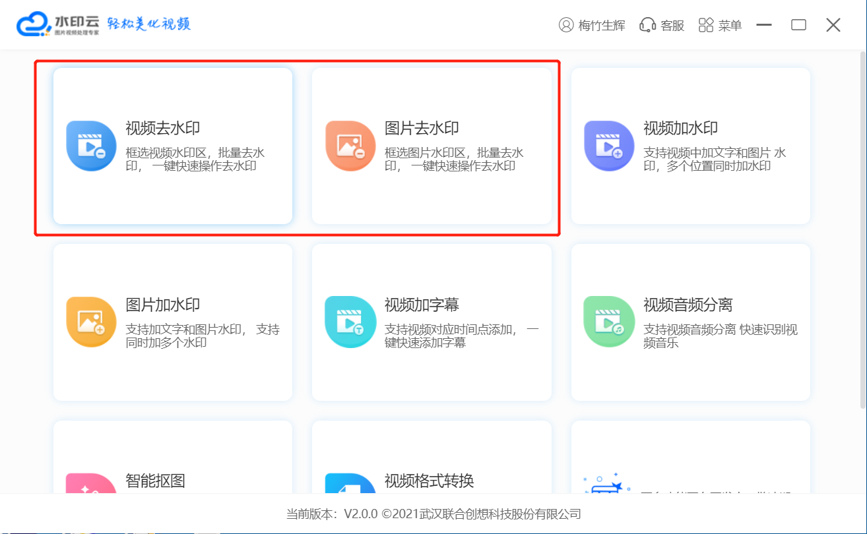Select the 视频音频分离 card title
This screenshot has height=534, width=867.
688,305
